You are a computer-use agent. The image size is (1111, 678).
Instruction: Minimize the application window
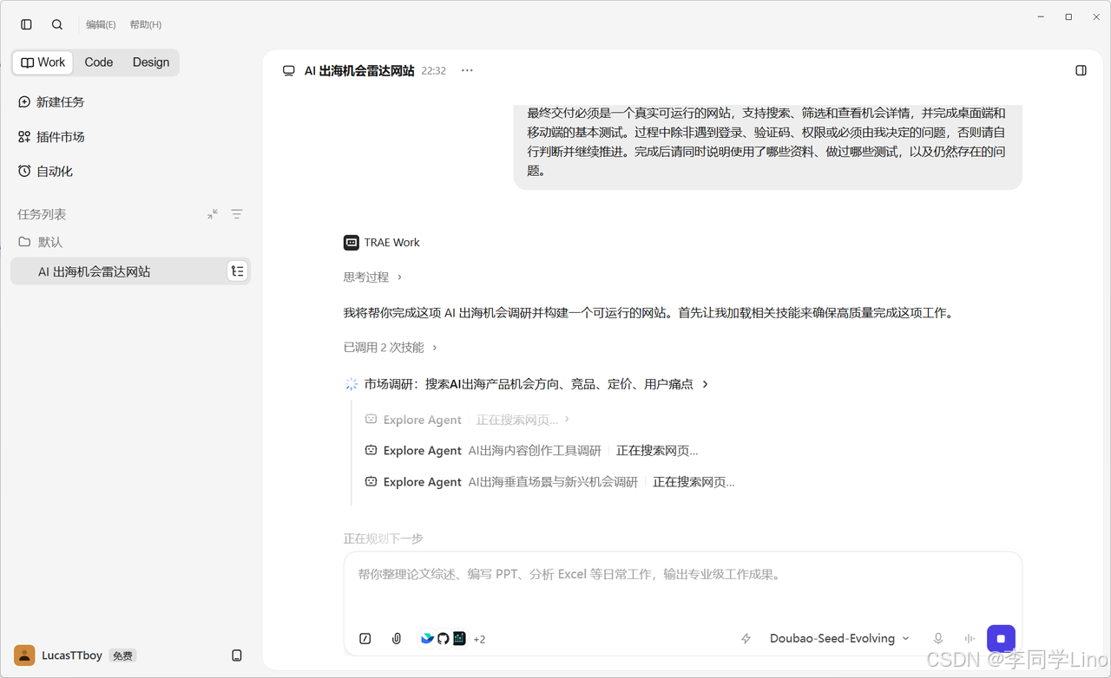tap(1042, 16)
